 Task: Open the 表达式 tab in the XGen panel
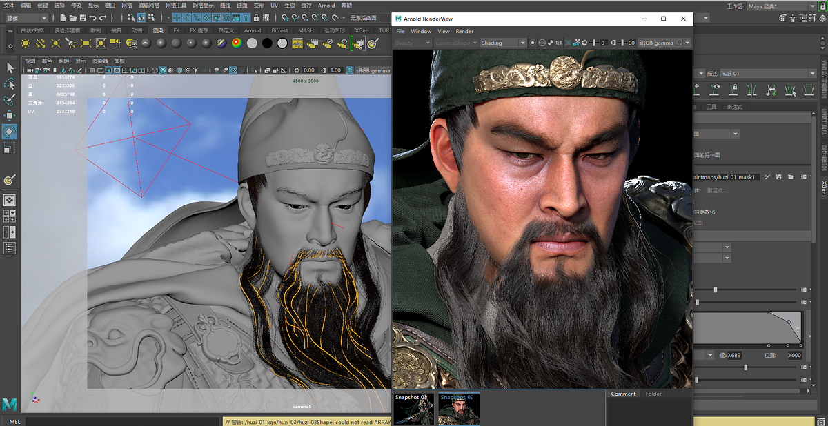click(734, 107)
